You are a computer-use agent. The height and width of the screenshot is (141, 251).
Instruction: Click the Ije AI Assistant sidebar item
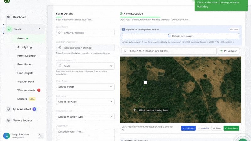coord(21,109)
